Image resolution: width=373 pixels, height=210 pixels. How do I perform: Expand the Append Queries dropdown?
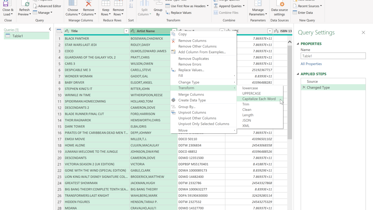pyautogui.click(x=244, y=6)
